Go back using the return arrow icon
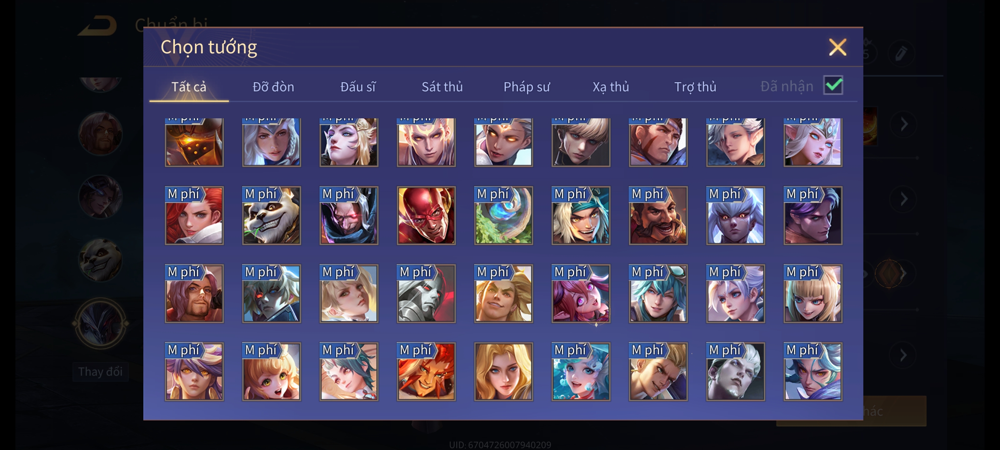The height and width of the screenshot is (450, 1000). coord(98,26)
